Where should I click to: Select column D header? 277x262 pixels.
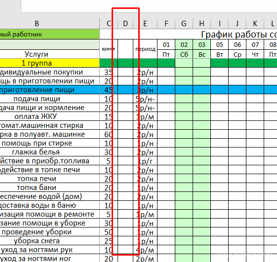tap(125, 23)
